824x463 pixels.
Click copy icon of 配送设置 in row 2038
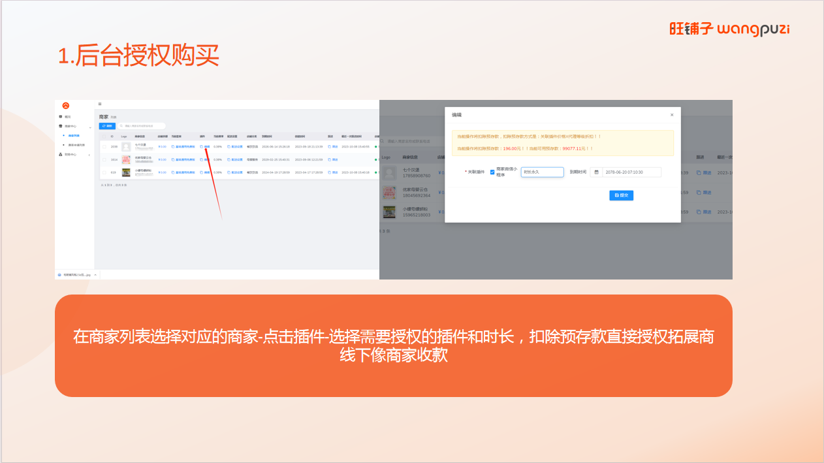(x=229, y=147)
